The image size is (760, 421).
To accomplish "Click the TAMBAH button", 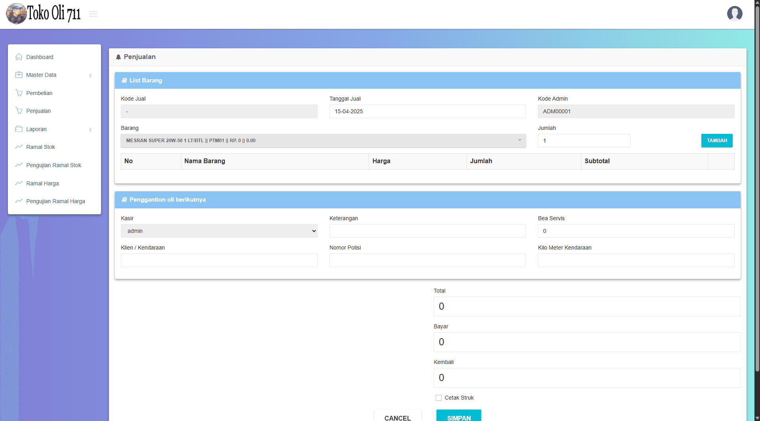I will (x=717, y=141).
